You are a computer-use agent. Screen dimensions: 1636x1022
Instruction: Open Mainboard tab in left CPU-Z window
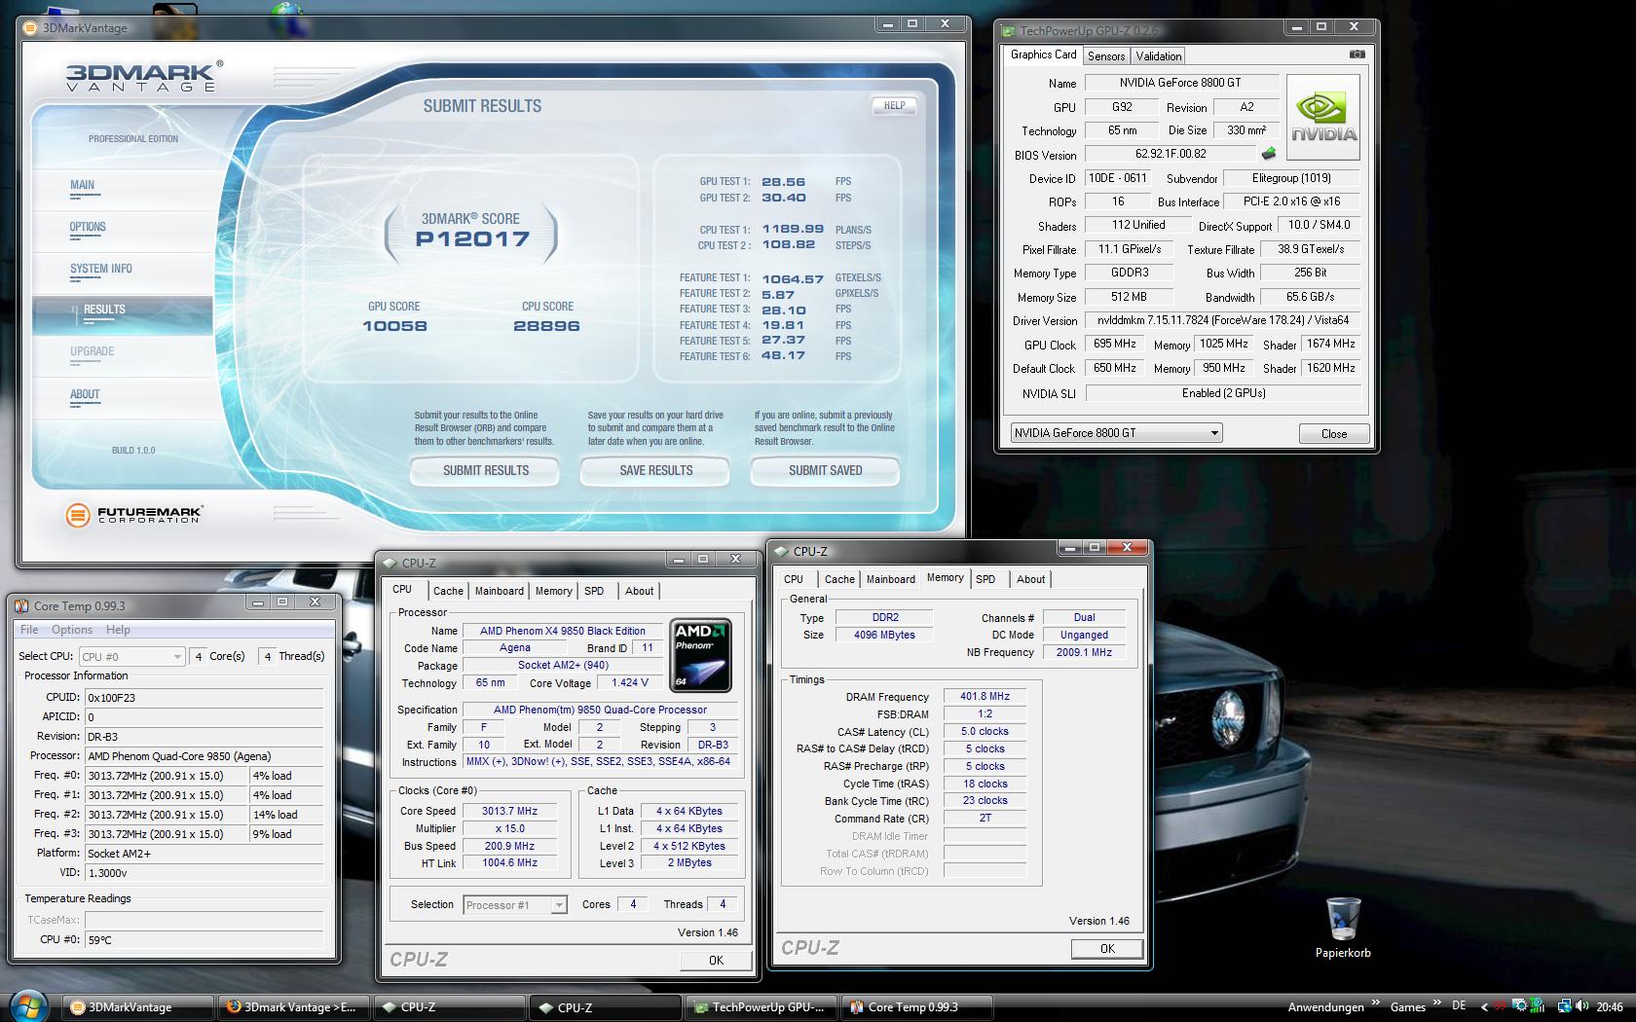(500, 591)
